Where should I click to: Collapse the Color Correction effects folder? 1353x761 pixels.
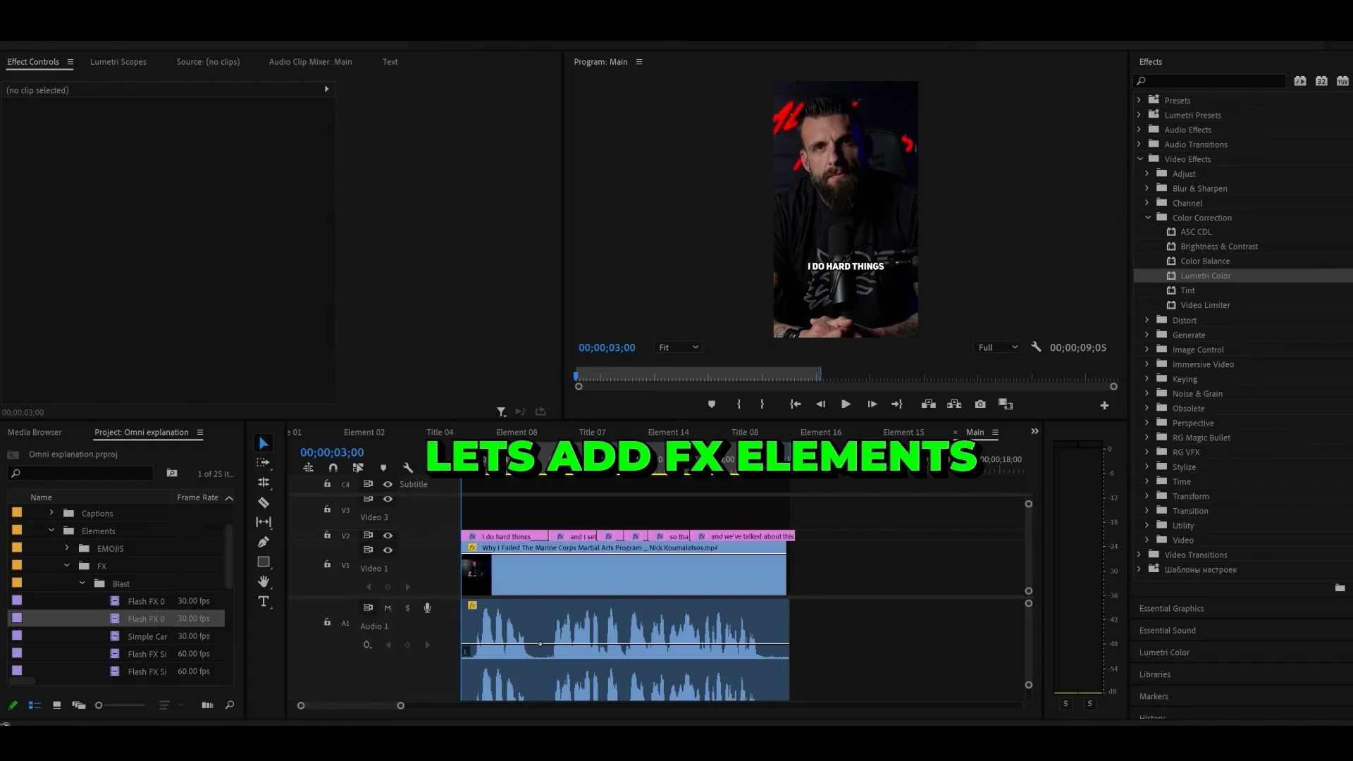1149,218
